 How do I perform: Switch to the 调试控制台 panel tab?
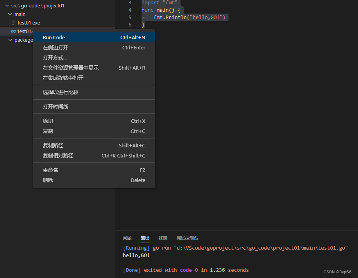187,238
